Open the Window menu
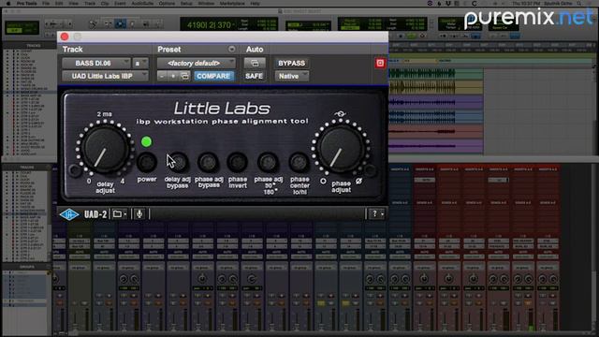 click(206, 3)
